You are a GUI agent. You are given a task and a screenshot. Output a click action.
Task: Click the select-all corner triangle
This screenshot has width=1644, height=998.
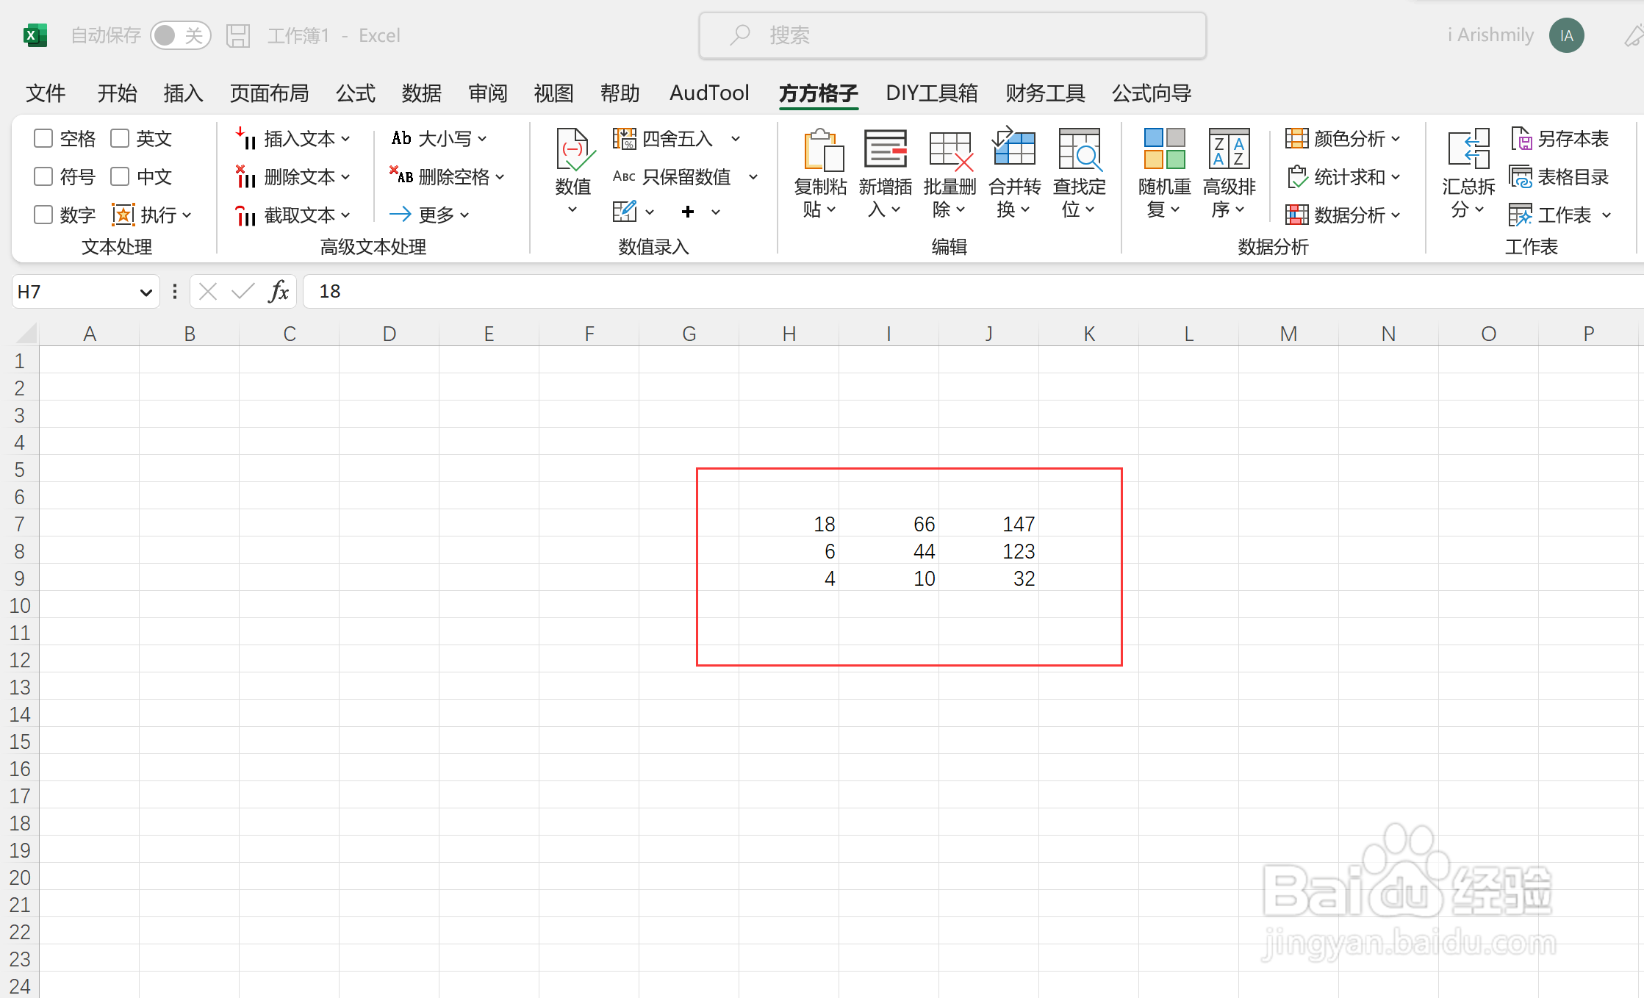[x=26, y=333]
